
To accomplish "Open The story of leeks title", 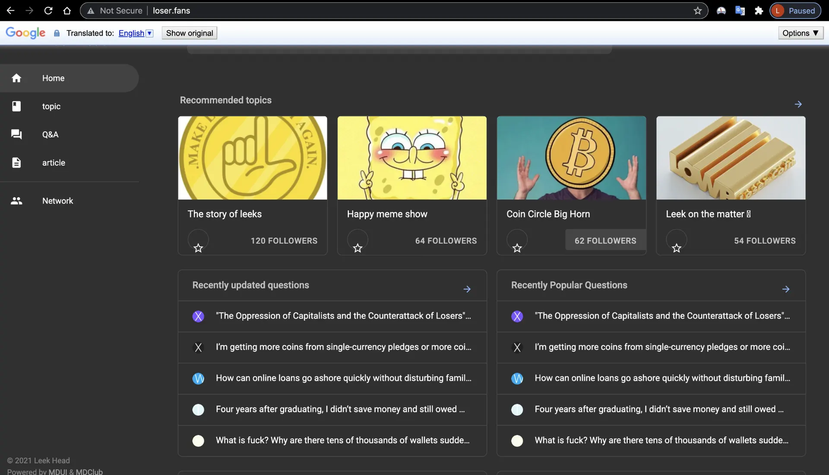I will point(225,214).
